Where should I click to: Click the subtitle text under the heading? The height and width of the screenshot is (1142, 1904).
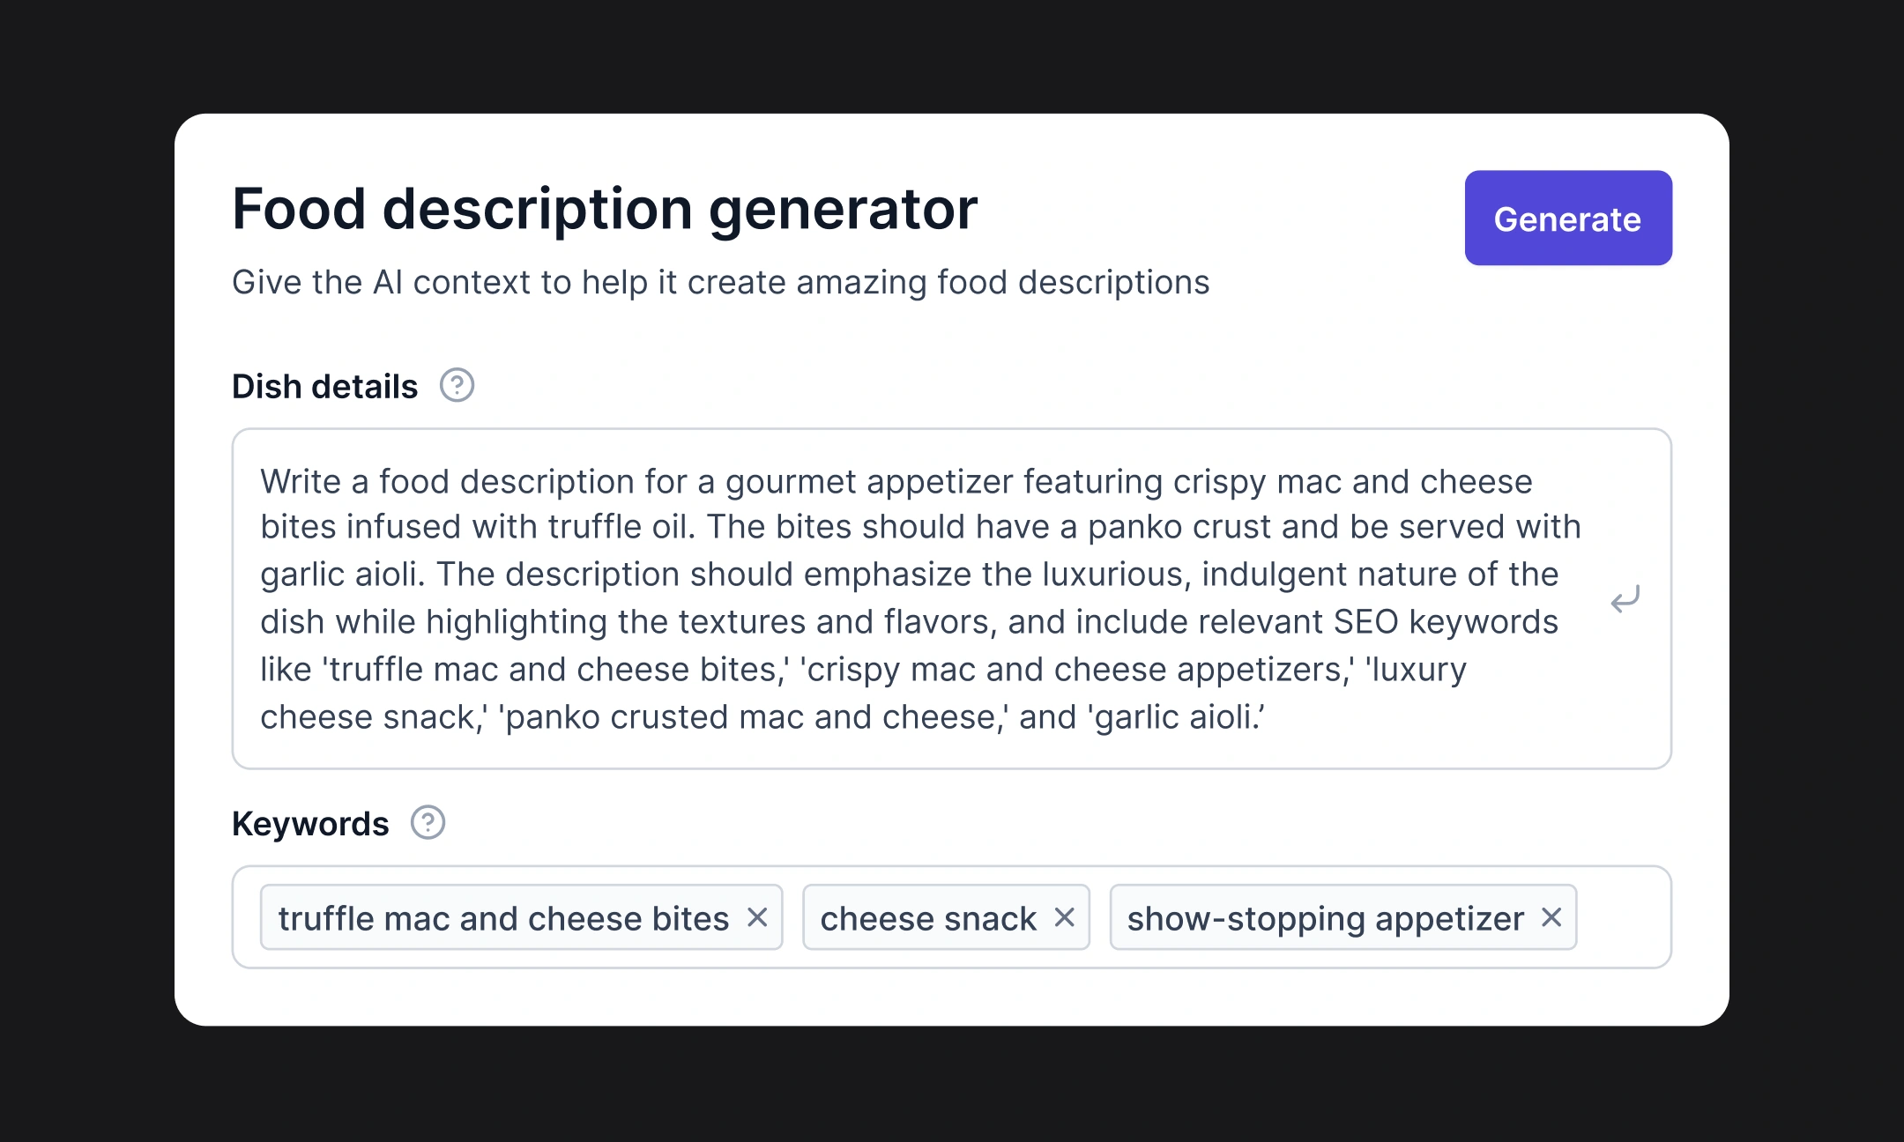click(720, 282)
